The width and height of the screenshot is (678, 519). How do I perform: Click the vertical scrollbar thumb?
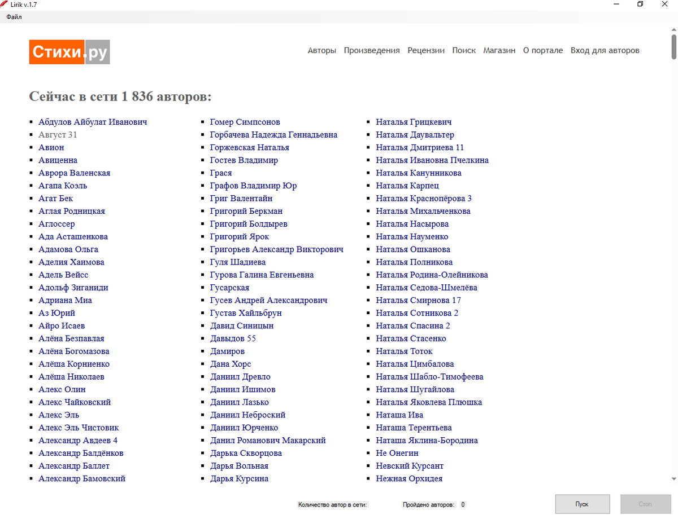(673, 46)
